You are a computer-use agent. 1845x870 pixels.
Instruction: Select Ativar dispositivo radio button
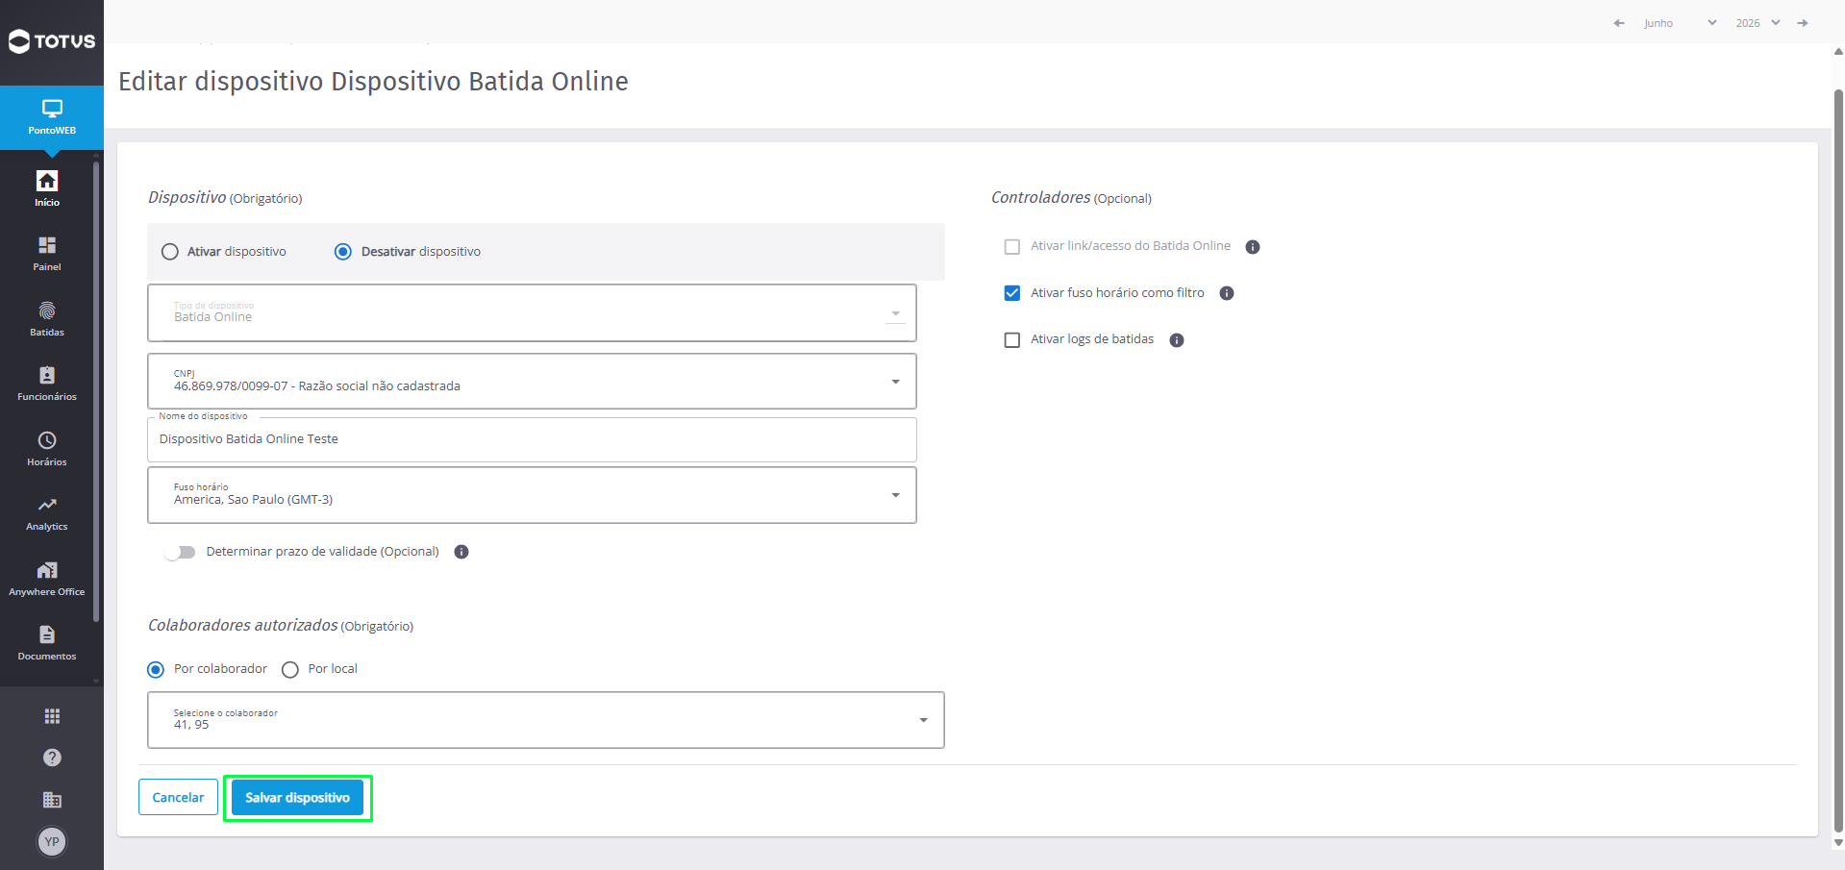coord(170,252)
